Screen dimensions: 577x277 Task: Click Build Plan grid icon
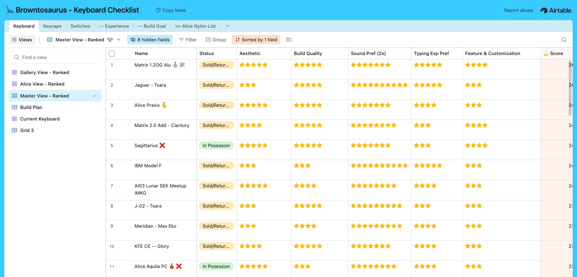pyautogui.click(x=14, y=107)
